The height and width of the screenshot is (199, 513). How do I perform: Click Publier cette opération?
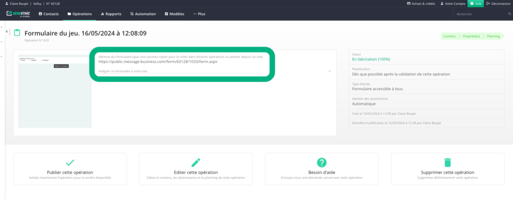point(70,172)
